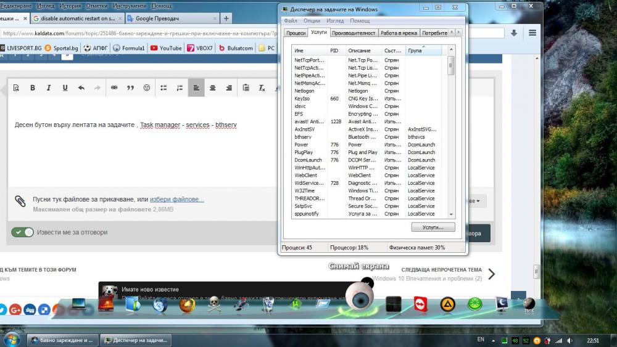
Task: Align text left in the editor
Action: [x=196, y=88]
